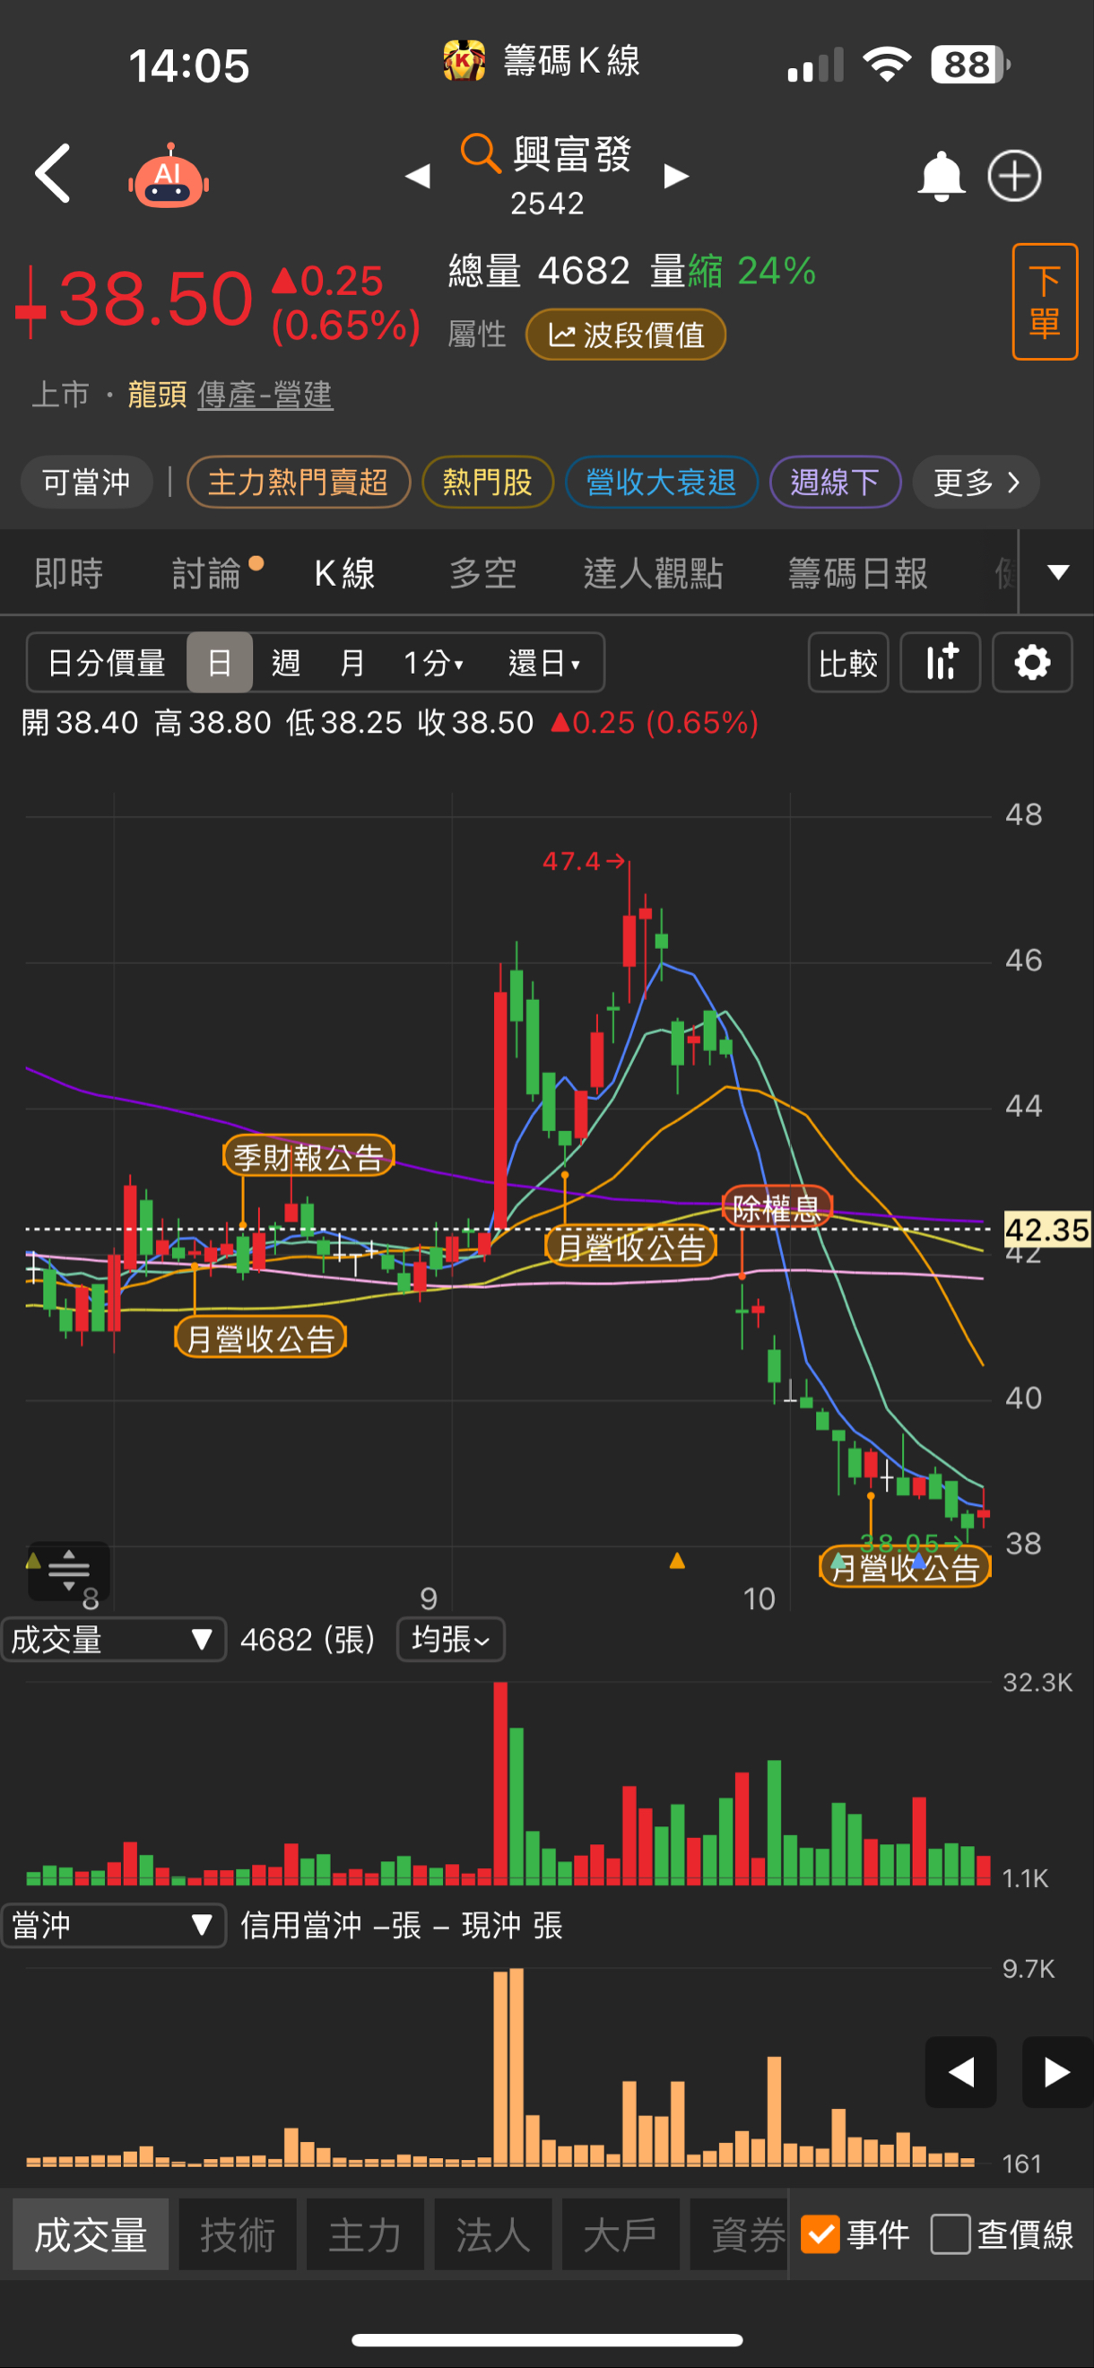Tap the 月營收公告 marker below 38.05
Viewport: 1094px width, 2368px height.
[x=906, y=1567]
